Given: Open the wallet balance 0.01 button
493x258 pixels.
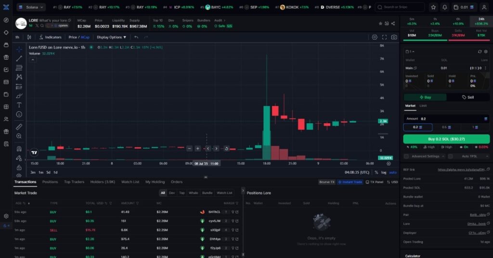Looking at the screenshot, I should click(x=464, y=7).
